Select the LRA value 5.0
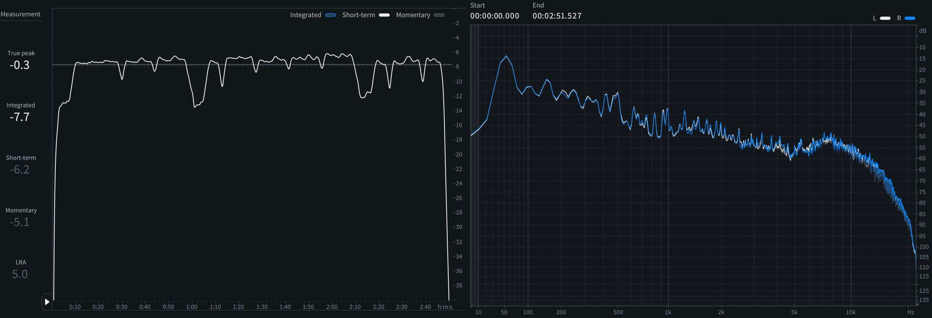 point(19,274)
